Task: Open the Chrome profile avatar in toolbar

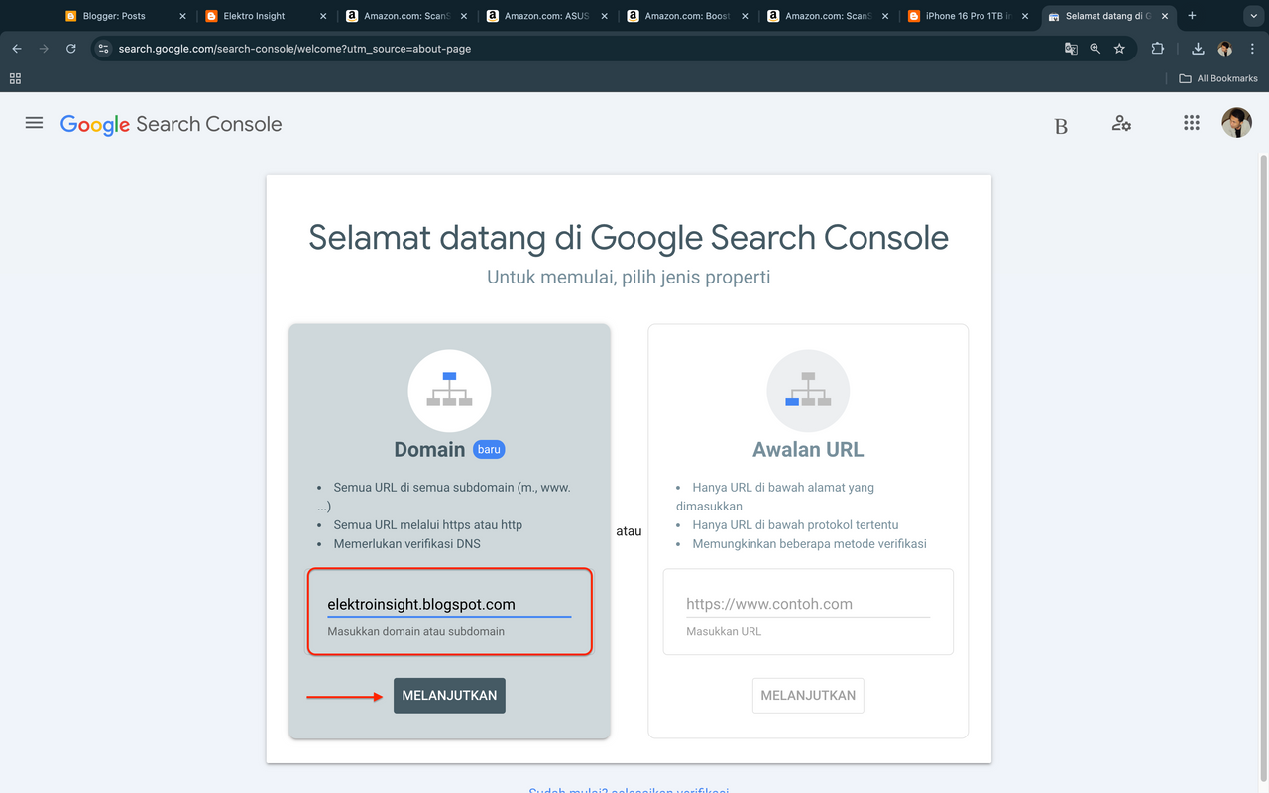Action: pos(1225,48)
